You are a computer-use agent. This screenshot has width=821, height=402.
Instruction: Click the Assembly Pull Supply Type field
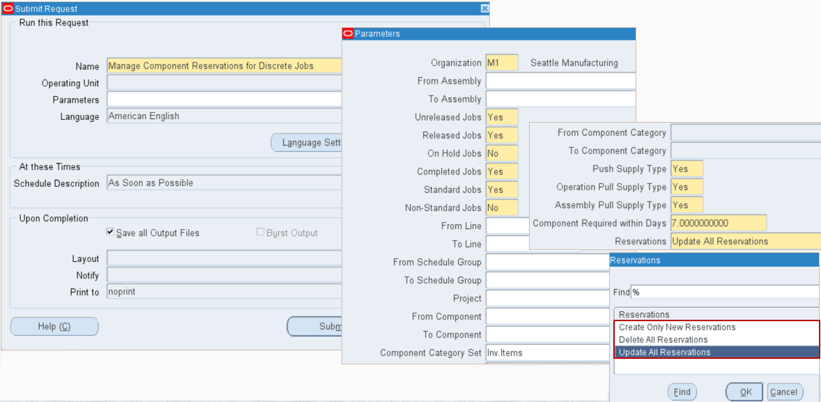click(x=687, y=206)
